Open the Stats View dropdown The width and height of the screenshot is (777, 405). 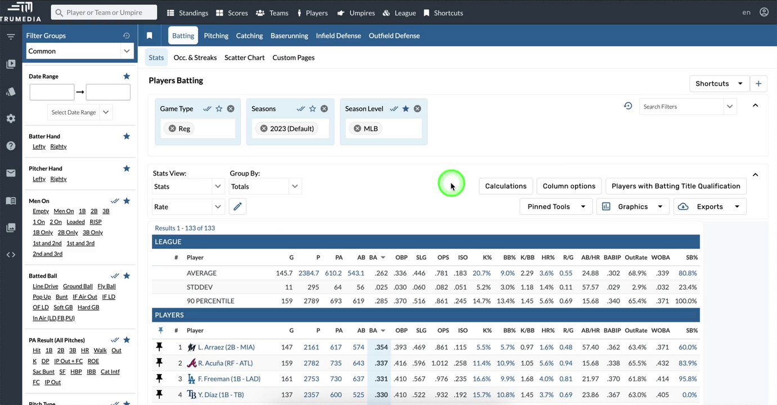(189, 186)
